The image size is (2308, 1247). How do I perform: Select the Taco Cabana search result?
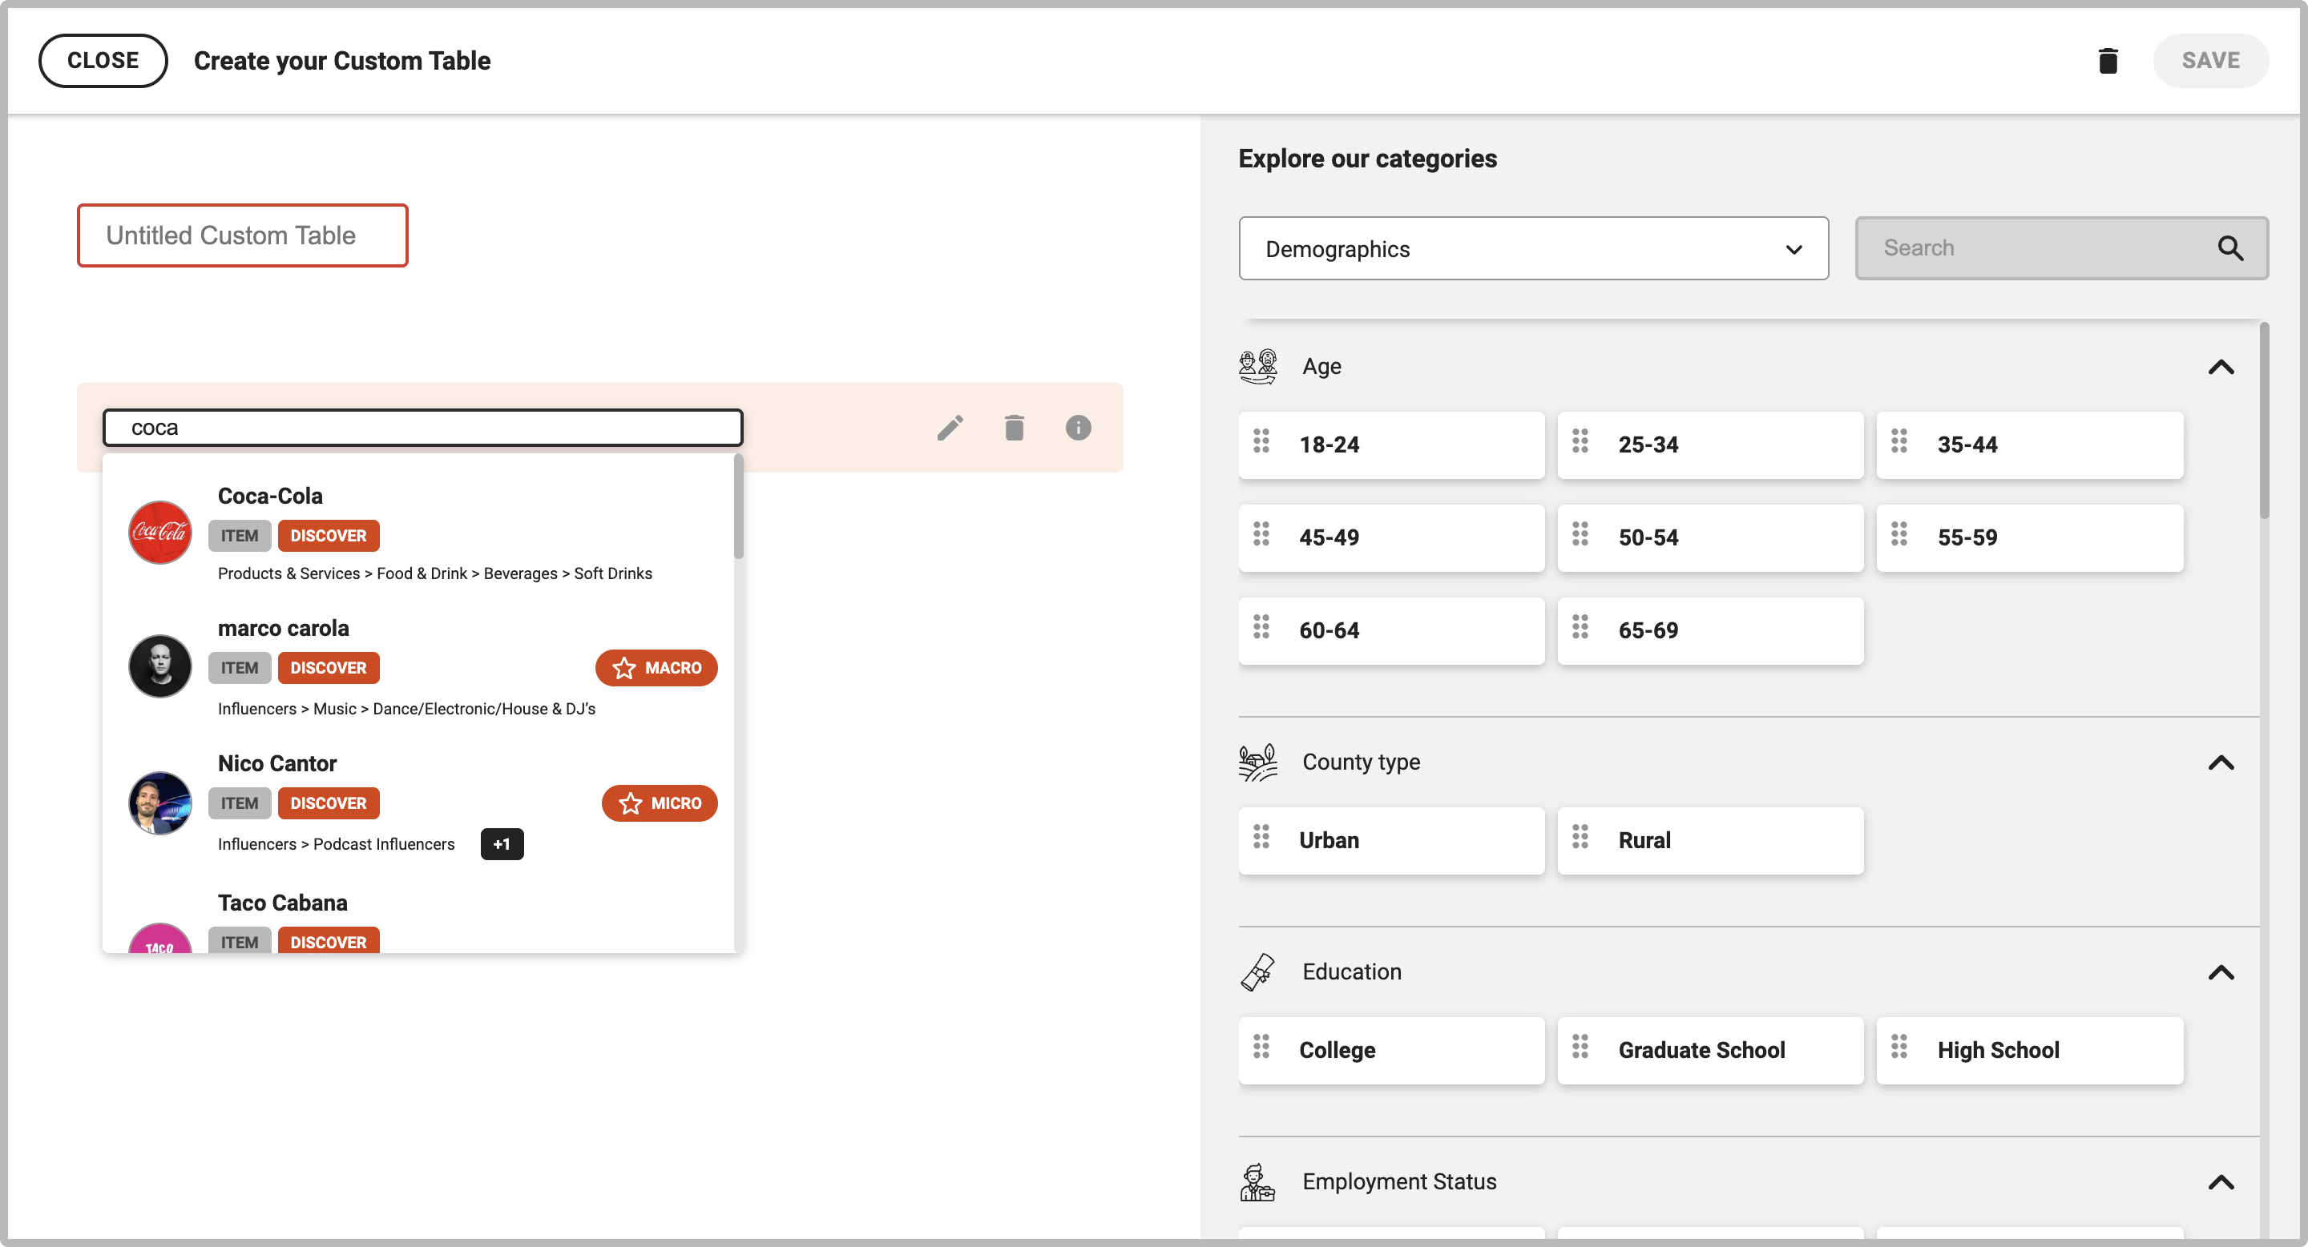tap(282, 903)
